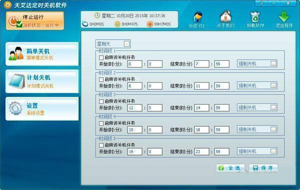Click start minute field in 时间段 4
Viewport: 300px width, 190px height.
point(155,129)
